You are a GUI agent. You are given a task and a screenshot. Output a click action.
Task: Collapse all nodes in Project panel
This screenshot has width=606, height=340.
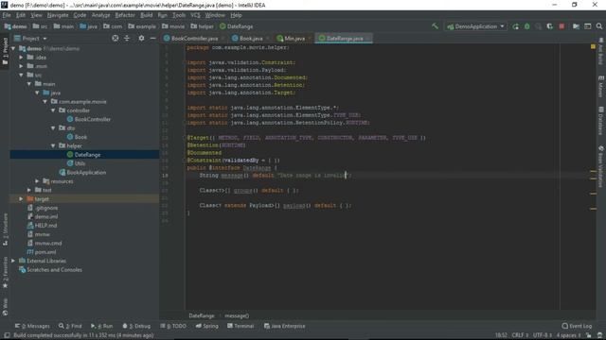[127, 38]
